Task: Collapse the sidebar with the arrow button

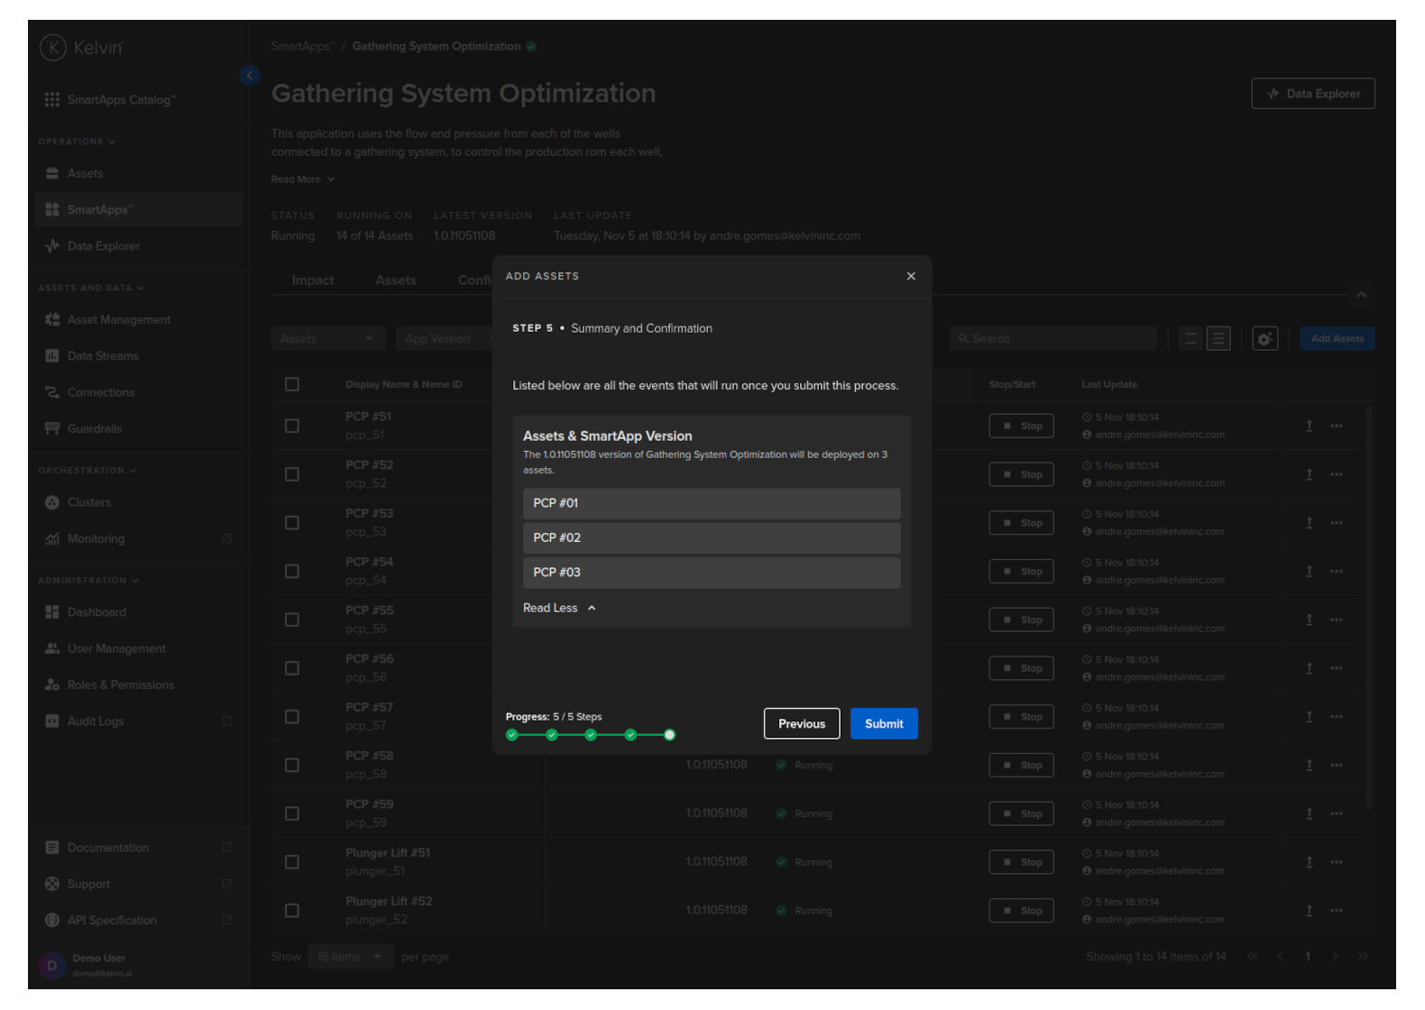Action: click(250, 76)
